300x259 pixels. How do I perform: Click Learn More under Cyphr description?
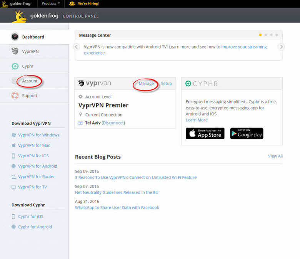coord(197,120)
